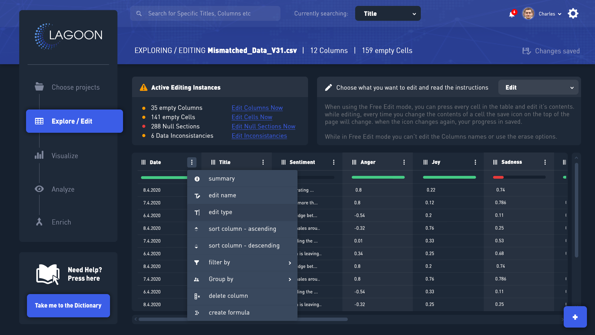Open the Currently searching Title dropdown
Image resolution: width=595 pixels, height=335 pixels.
[x=388, y=14]
